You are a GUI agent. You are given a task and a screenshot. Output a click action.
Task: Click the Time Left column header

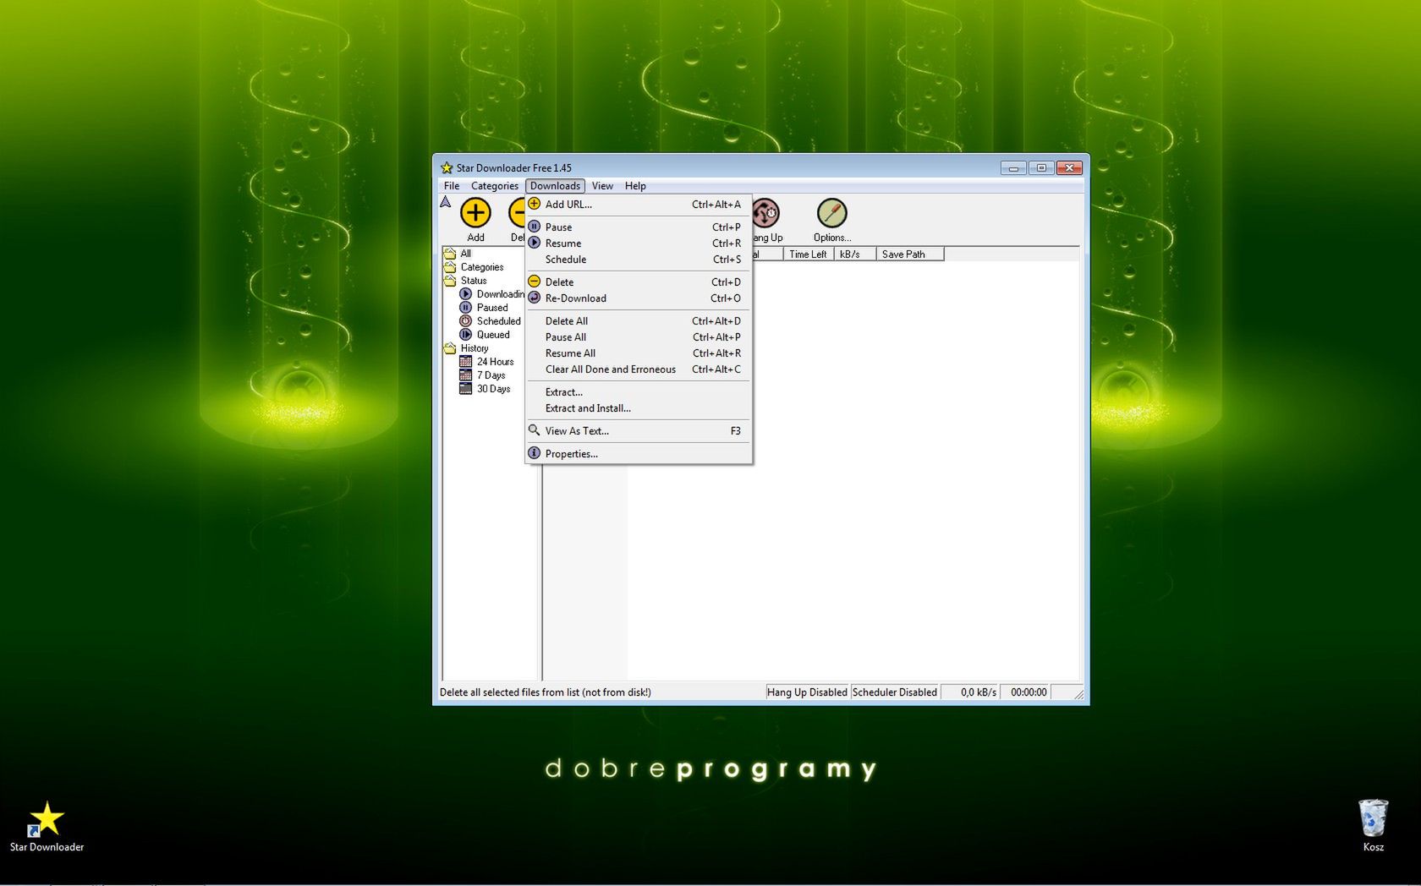coord(809,254)
